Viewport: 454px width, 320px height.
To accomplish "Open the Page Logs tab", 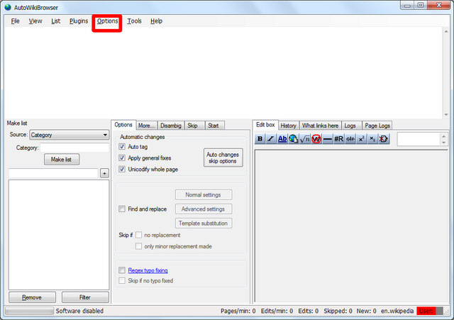I will [377, 126].
